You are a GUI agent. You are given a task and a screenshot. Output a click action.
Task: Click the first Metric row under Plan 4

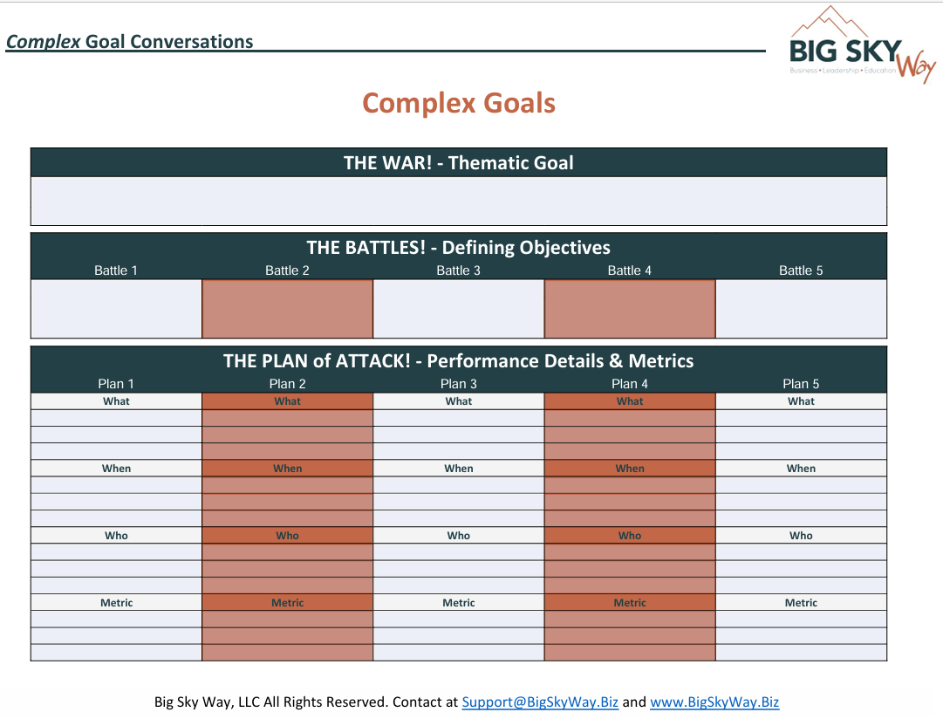coord(630,620)
